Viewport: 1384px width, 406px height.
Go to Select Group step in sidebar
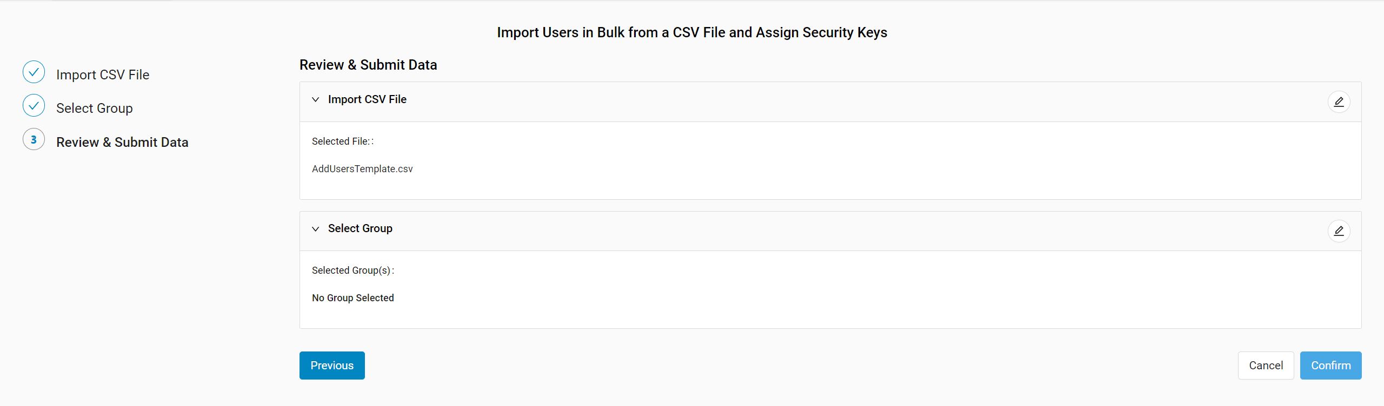tap(95, 108)
